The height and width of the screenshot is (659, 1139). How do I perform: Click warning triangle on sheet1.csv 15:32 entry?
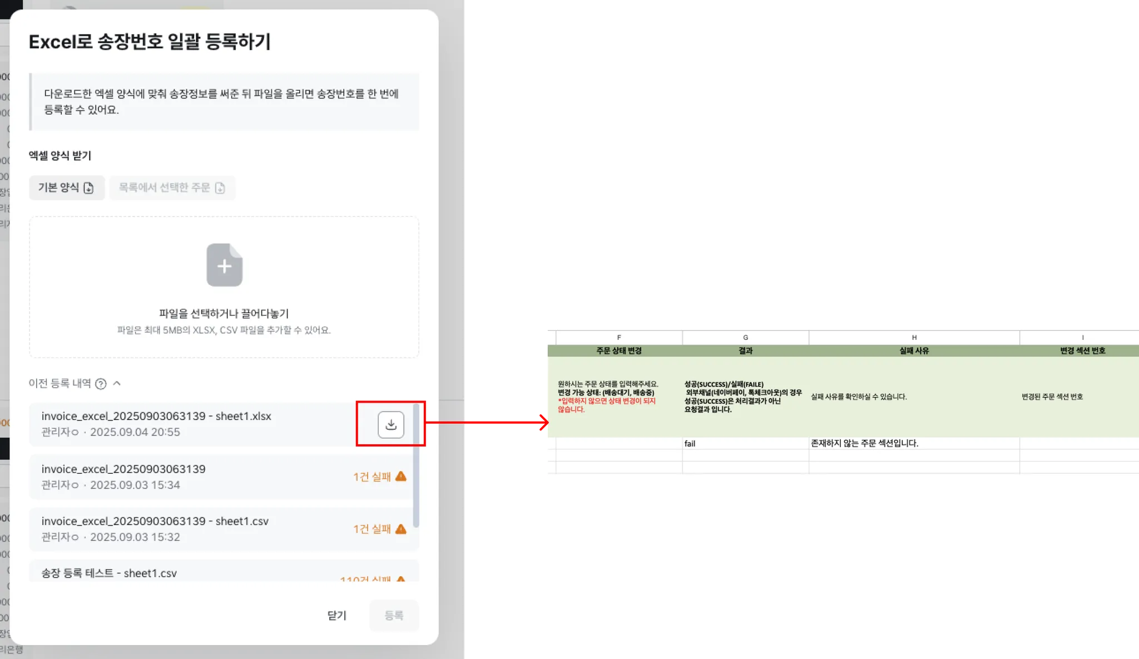(x=401, y=529)
